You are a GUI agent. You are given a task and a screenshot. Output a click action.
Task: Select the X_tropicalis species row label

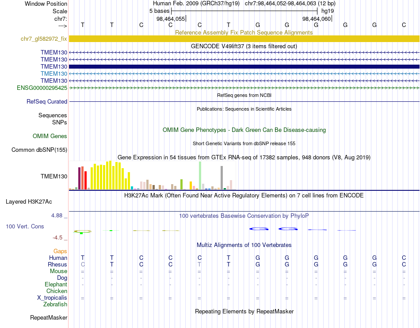pyautogui.click(x=52, y=298)
